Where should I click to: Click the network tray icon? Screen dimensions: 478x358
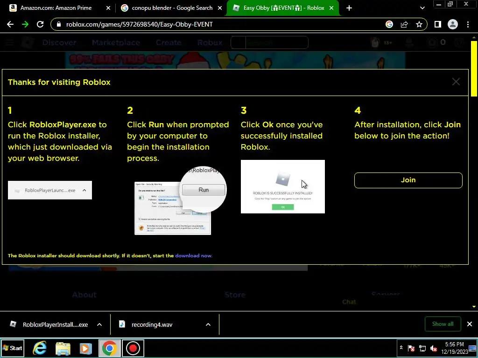pyautogui.click(x=422, y=348)
